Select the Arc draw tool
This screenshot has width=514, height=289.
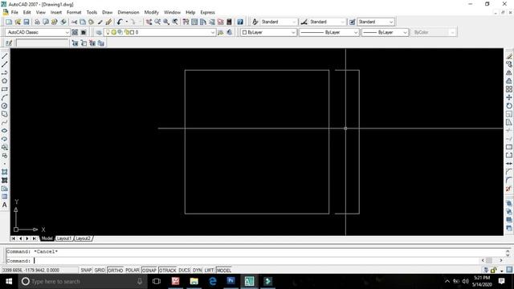point(5,98)
